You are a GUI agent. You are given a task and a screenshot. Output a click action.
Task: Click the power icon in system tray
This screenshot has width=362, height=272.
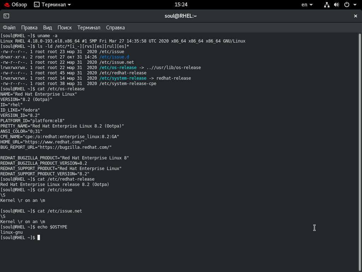pos(347,5)
